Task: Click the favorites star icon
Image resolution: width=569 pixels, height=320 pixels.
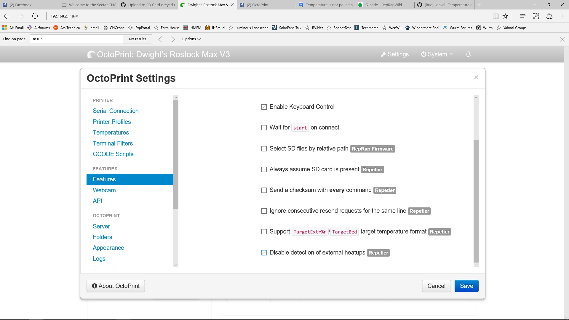Action: pos(505,16)
